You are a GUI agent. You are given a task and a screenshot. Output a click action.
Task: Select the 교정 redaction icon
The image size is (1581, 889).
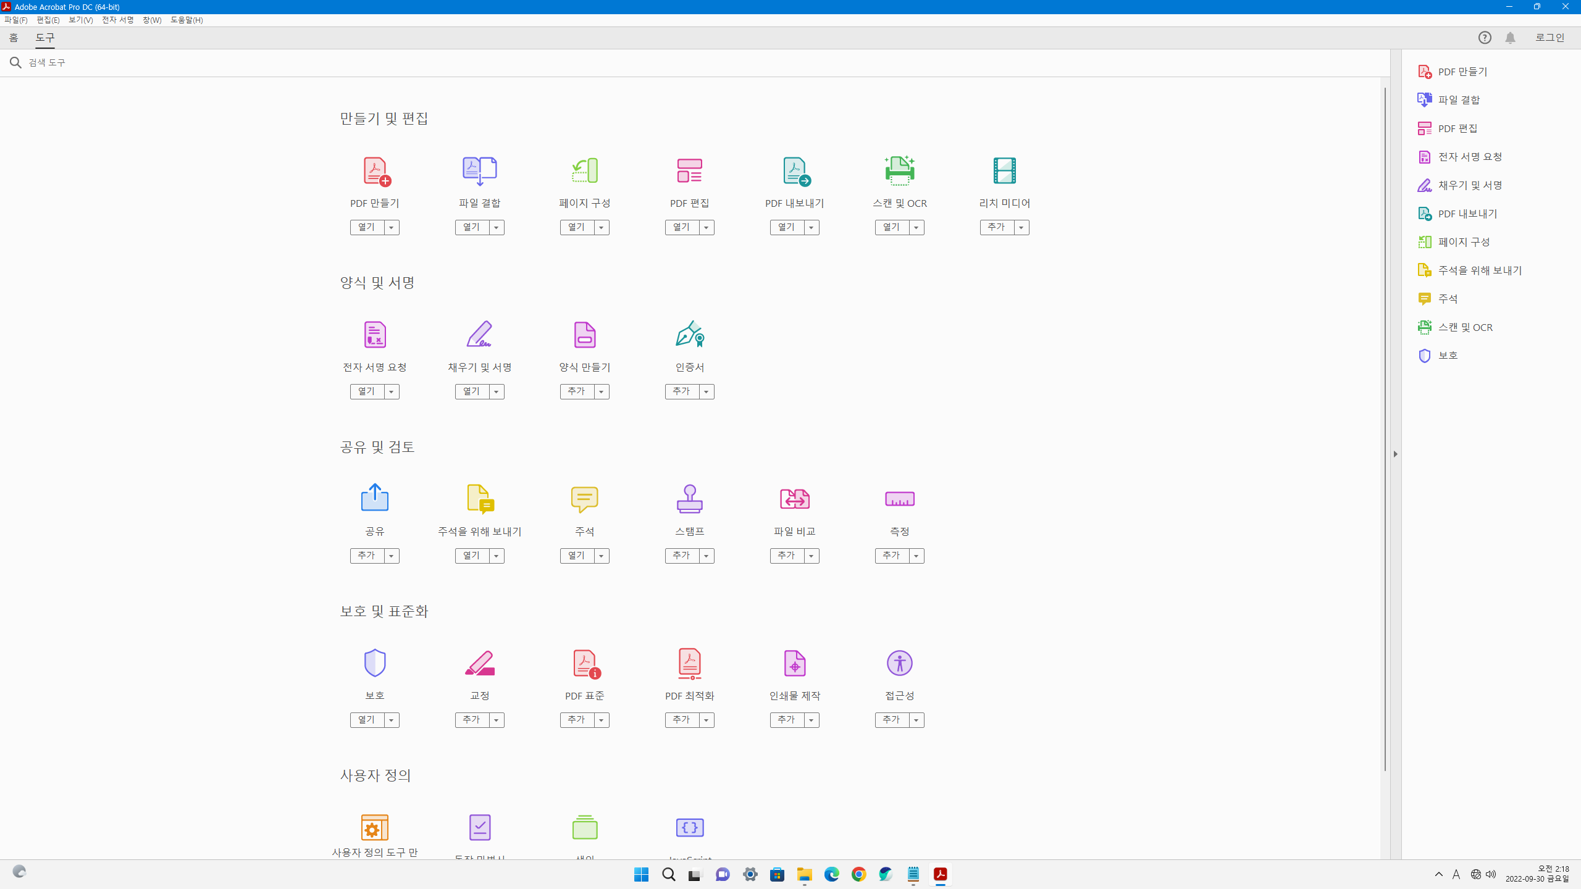tap(479, 663)
